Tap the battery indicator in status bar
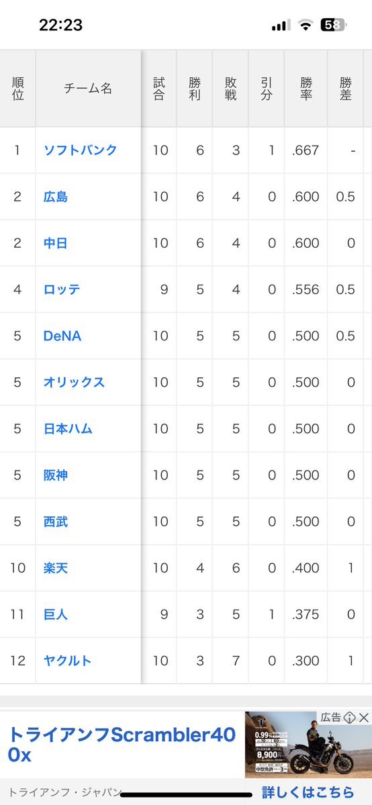 click(x=334, y=25)
